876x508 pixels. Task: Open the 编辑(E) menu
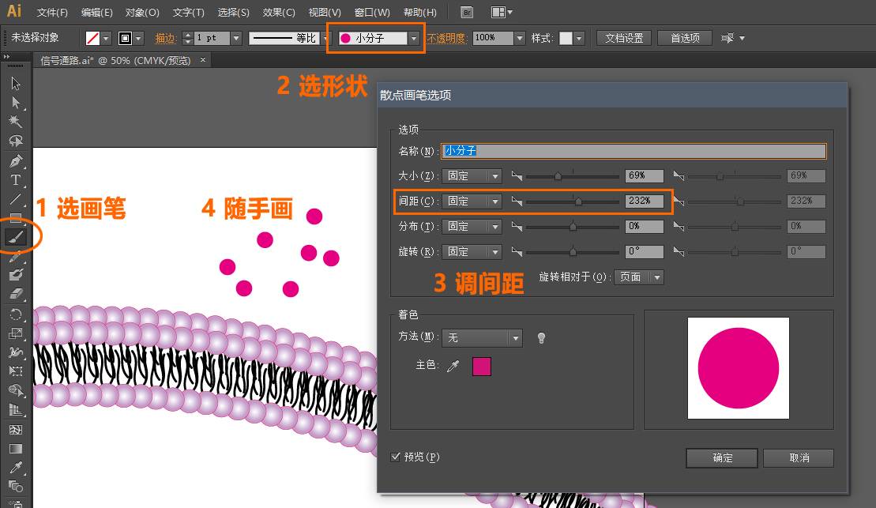[96, 13]
